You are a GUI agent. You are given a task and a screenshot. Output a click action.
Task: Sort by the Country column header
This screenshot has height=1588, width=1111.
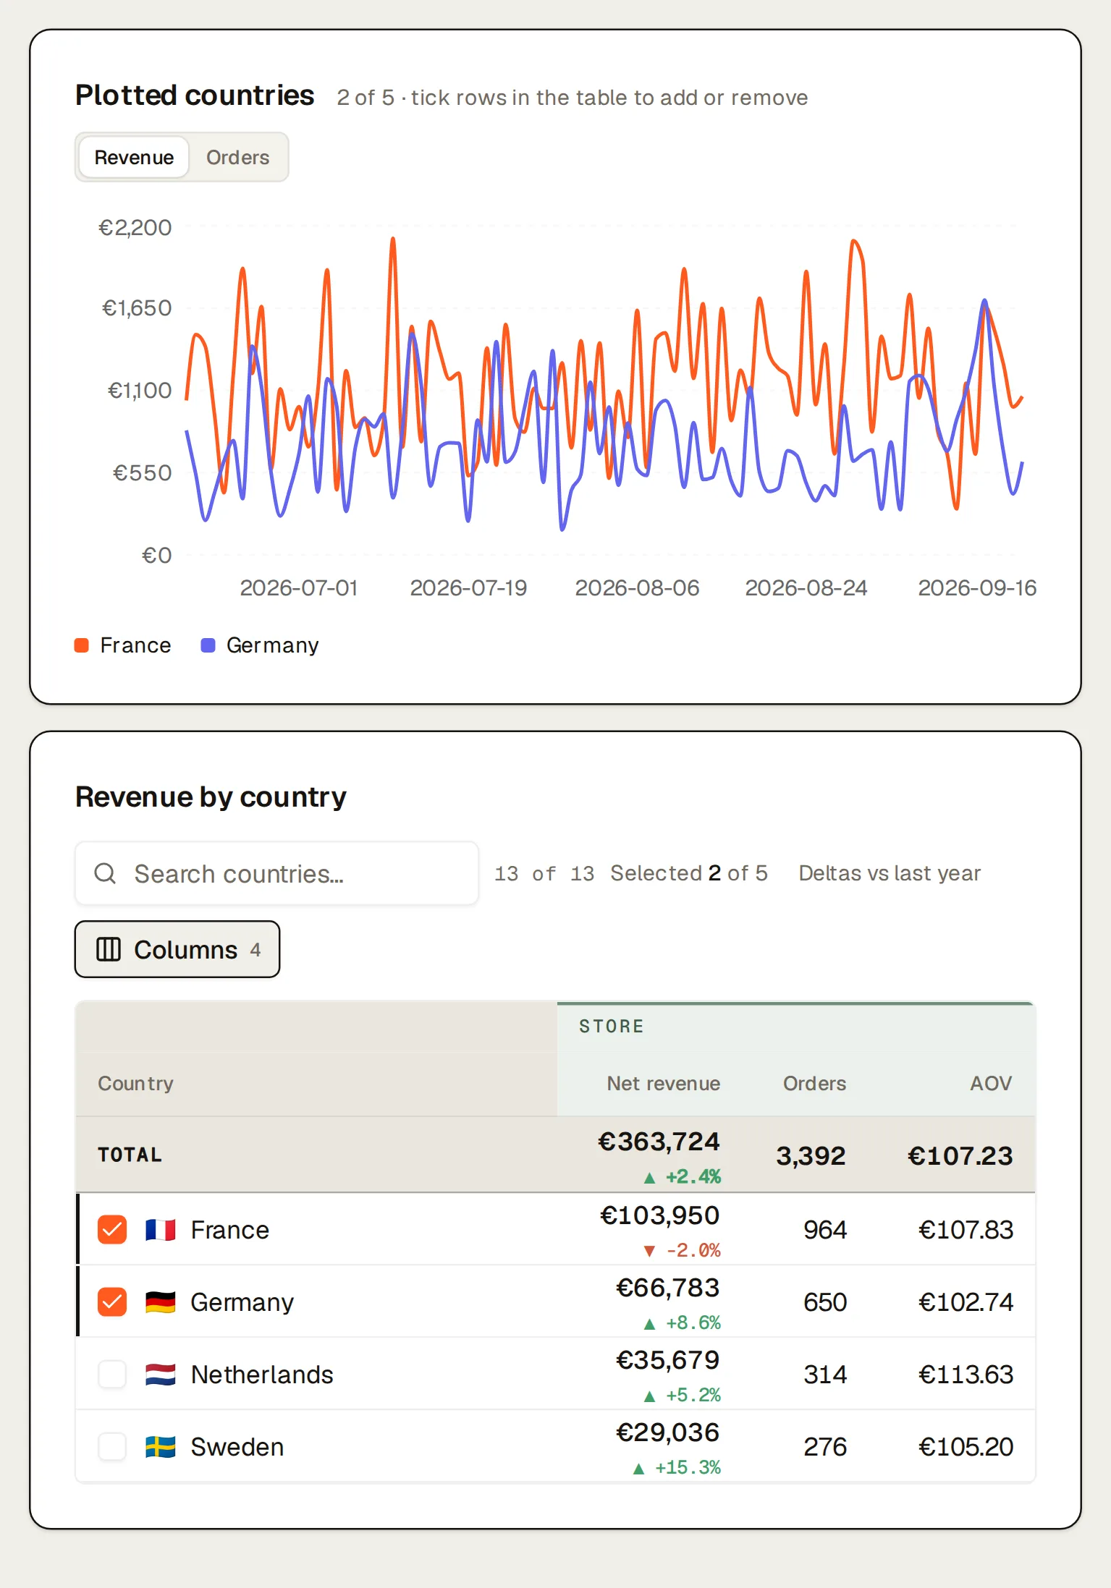tap(135, 1083)
